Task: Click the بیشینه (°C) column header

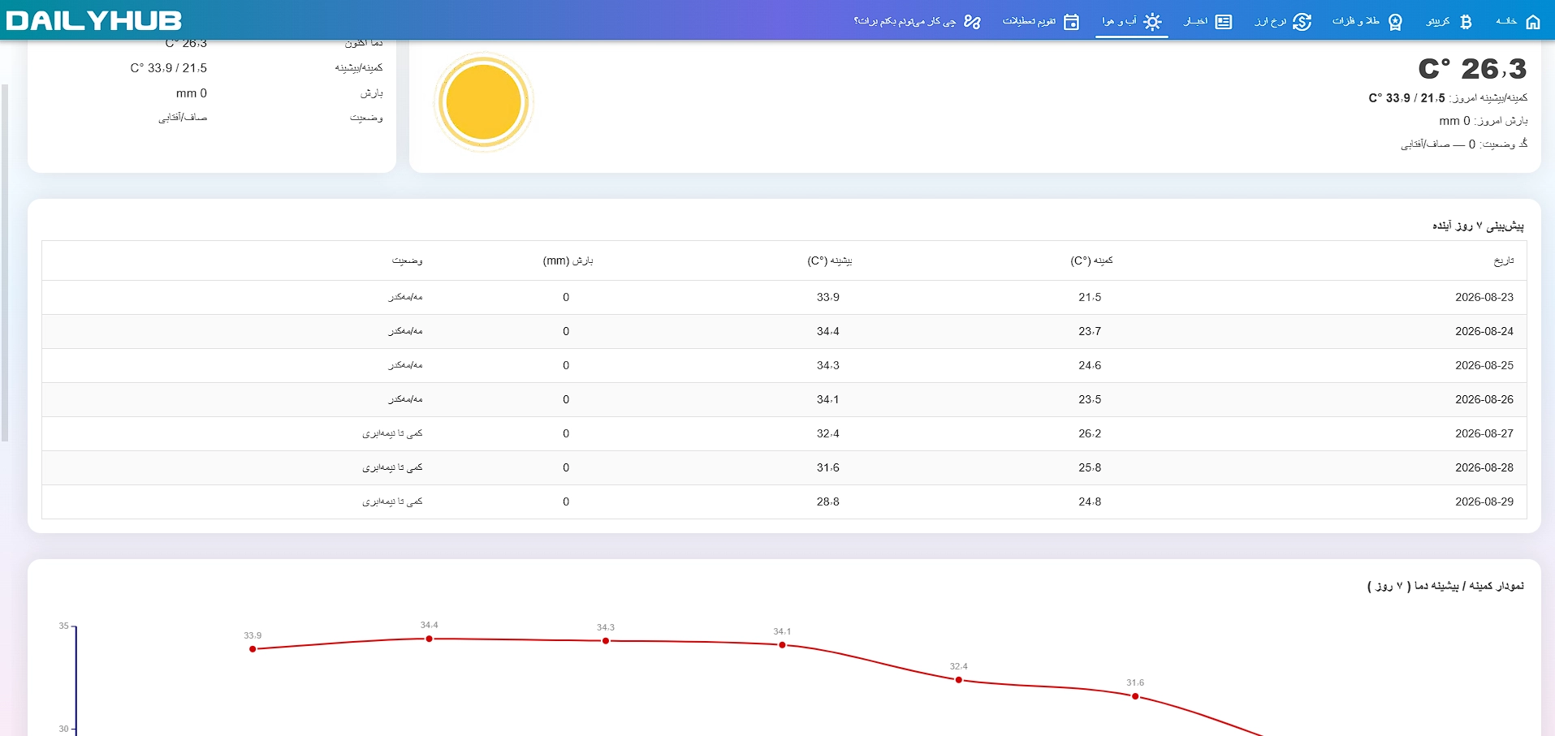Action: click(x=829, y=260)
